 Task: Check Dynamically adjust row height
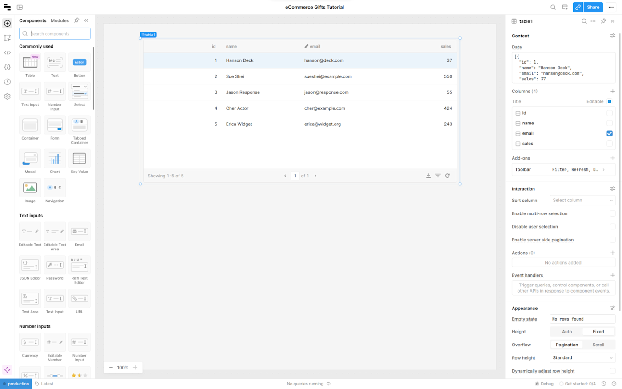[x=613, y=371]
